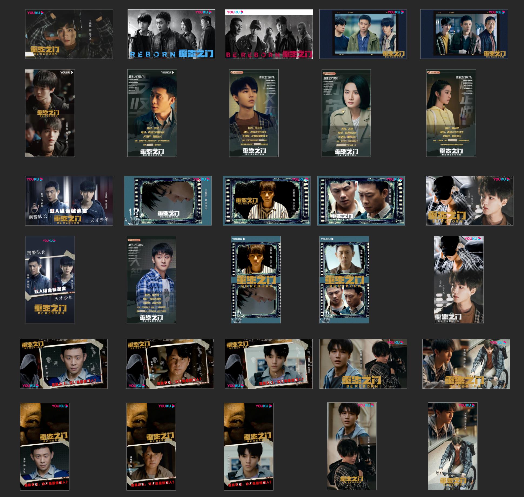Open the landscape poster of boy riding a bicycle

tap(466, 364)
